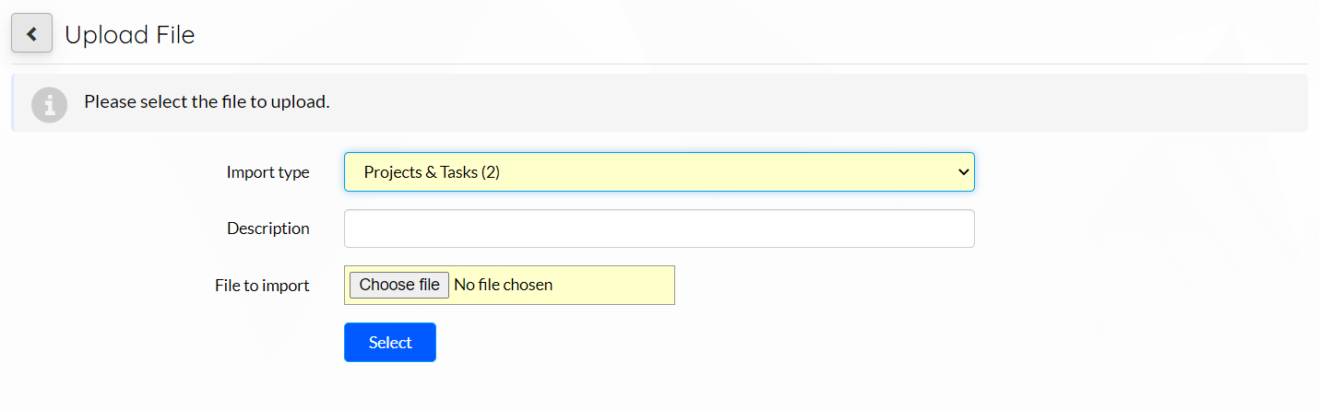
Task: Click the 'Please select the file to upload' message
Action: tap(207, 101)
